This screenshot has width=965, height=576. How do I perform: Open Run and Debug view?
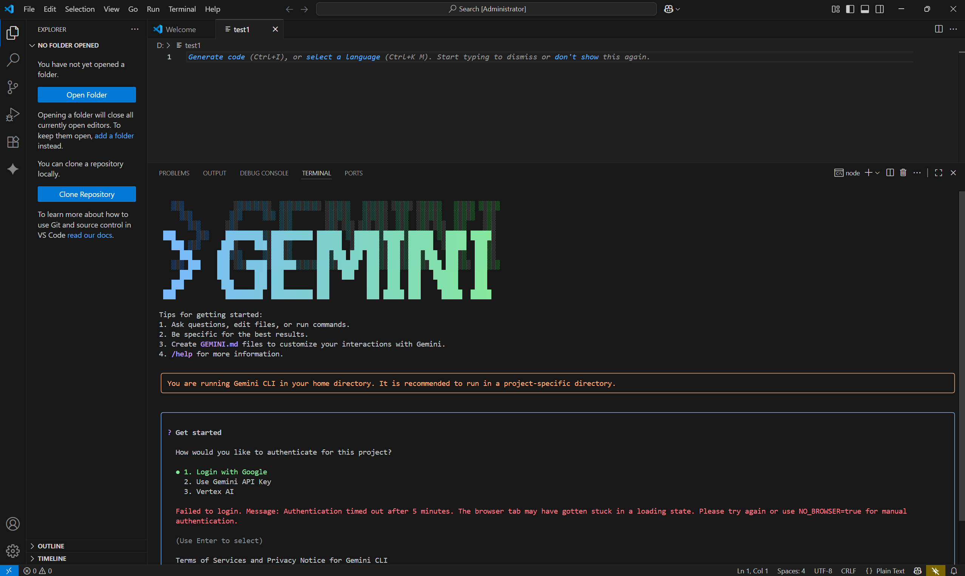point(13,115)
